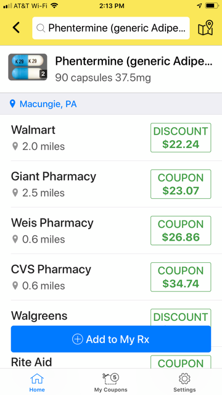This screenshot has width=222, height=395.
Task: Tap the blue location pin icon
Action: pos(12,104)
